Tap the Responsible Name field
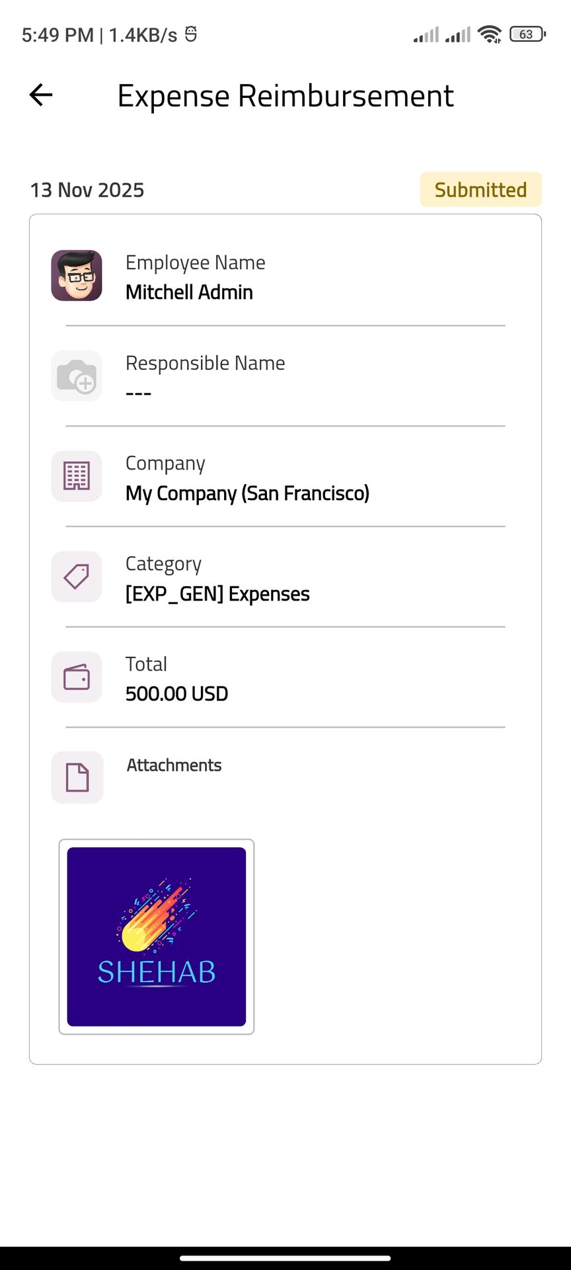Screen dimensions: 571x1270 (x=205, y=376)
